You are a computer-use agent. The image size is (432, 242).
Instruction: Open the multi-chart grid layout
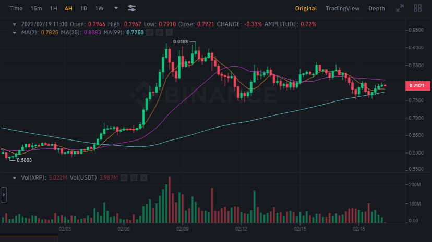tap(417, 8)
